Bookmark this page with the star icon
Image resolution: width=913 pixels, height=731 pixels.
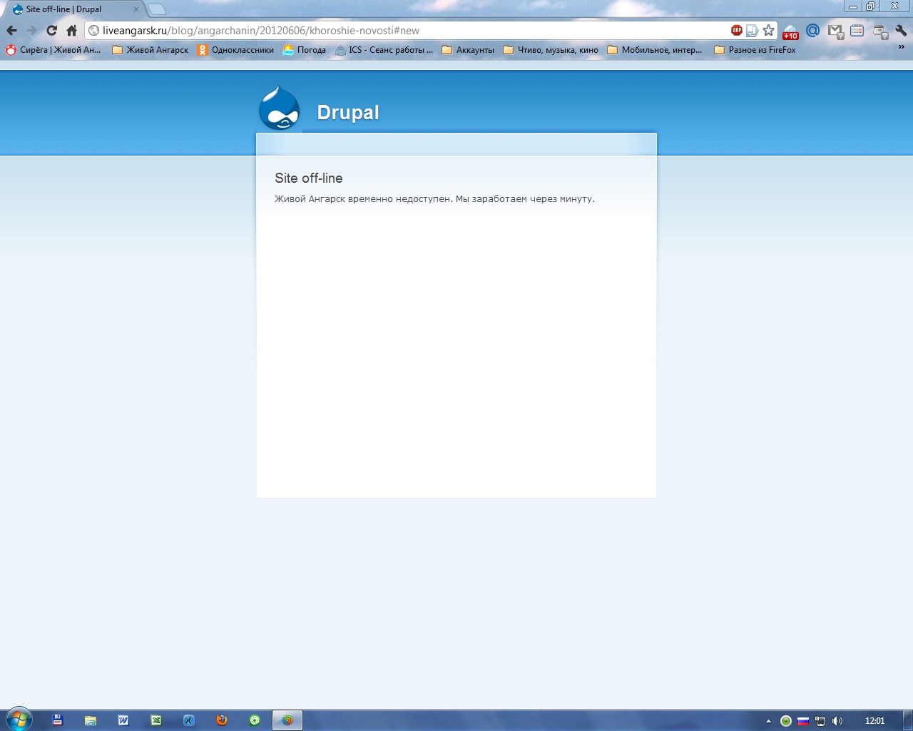pos(768,30)
